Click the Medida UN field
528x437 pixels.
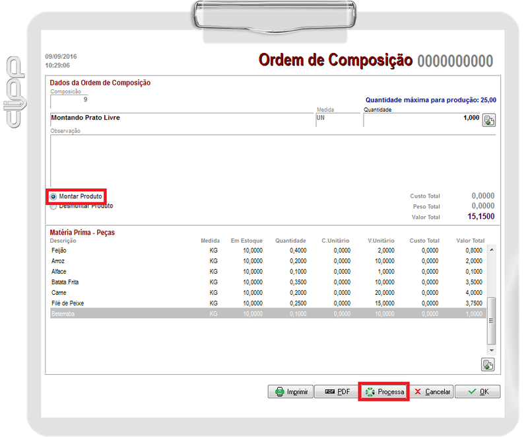(x=337, y=118)
